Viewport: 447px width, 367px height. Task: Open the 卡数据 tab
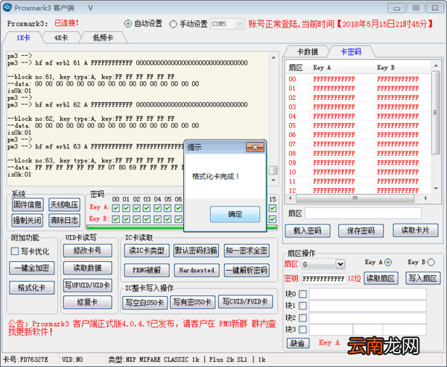coord(307,51)
